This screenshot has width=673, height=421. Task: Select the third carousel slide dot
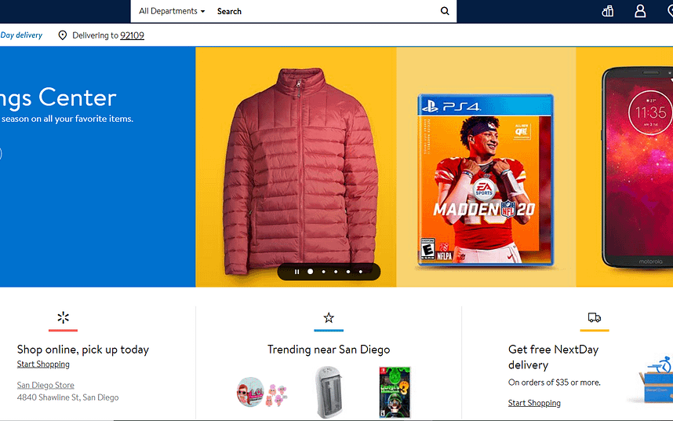point(336,272)
